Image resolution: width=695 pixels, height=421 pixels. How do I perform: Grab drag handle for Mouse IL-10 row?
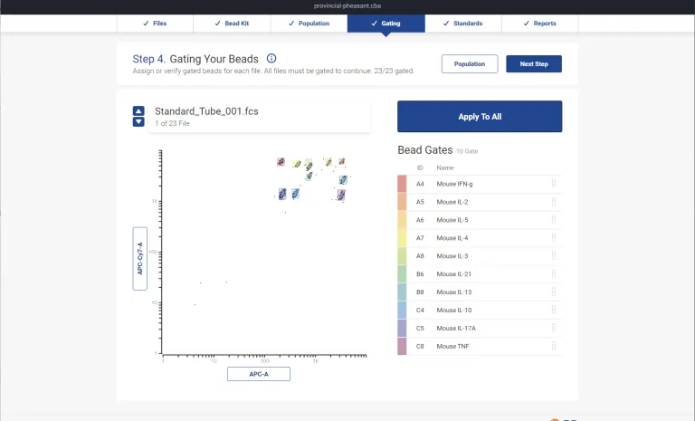point(553,311)
